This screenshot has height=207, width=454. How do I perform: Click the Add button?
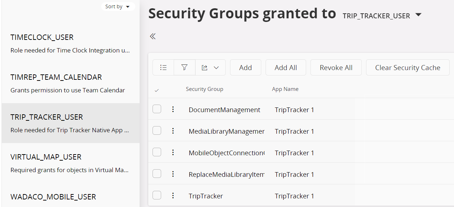(245, 67)
